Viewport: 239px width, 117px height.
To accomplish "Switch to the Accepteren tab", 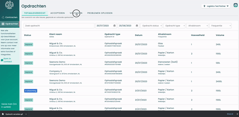I will click(58, 13).
